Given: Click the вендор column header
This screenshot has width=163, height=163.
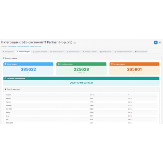Looking at the screenshot, I should pyautogui.click(x=9, y=95).
